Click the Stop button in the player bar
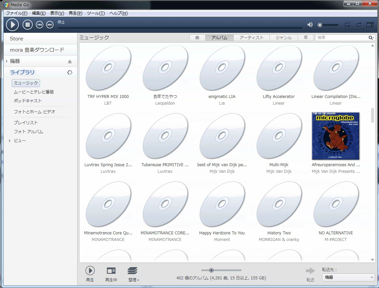 tap(27, 25)
